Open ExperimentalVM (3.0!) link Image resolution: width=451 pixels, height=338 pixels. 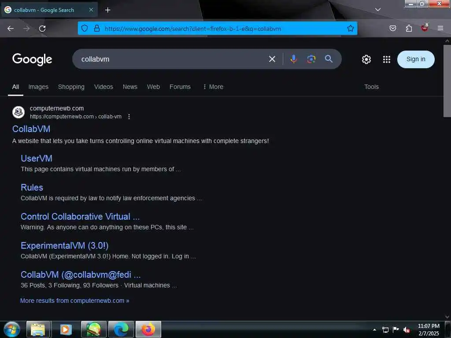tap(65, 246)
